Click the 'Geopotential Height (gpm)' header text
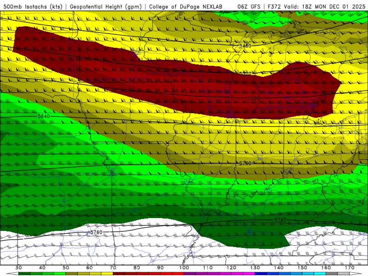The width and height of the screenshot is (368, 276). [x=106, y=6]
